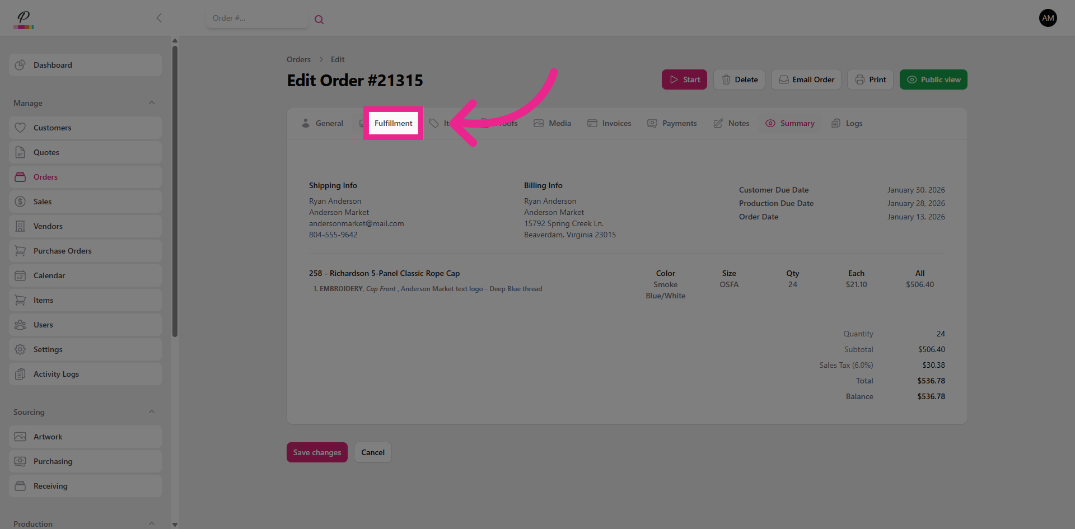
Task: Click the search magnifier icon
Action: point(319,20)
